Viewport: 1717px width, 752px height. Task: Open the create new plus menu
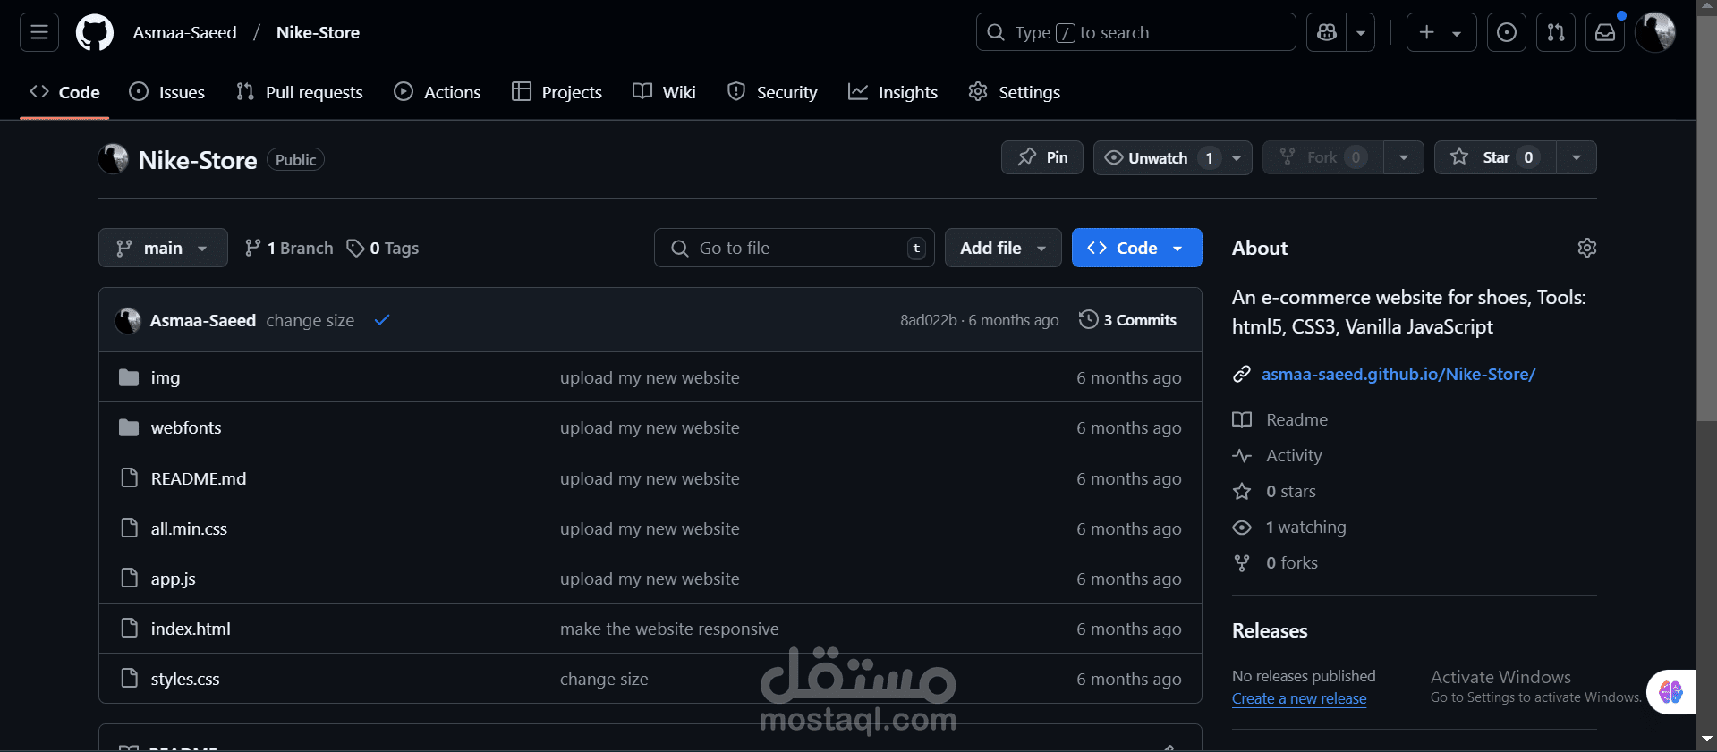[1441, 32]
